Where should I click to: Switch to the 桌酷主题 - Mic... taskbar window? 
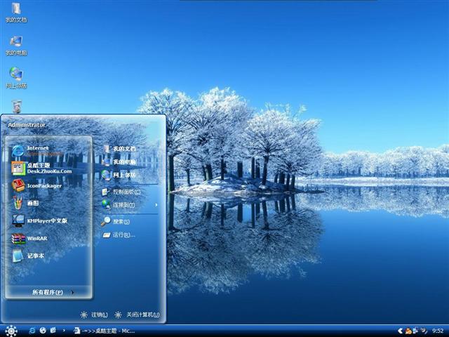(104, 331)
